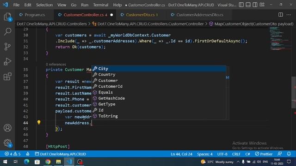Toggle the primary side bar layout icon
Screen dimensions: 296x166
(x=241, y=5)
